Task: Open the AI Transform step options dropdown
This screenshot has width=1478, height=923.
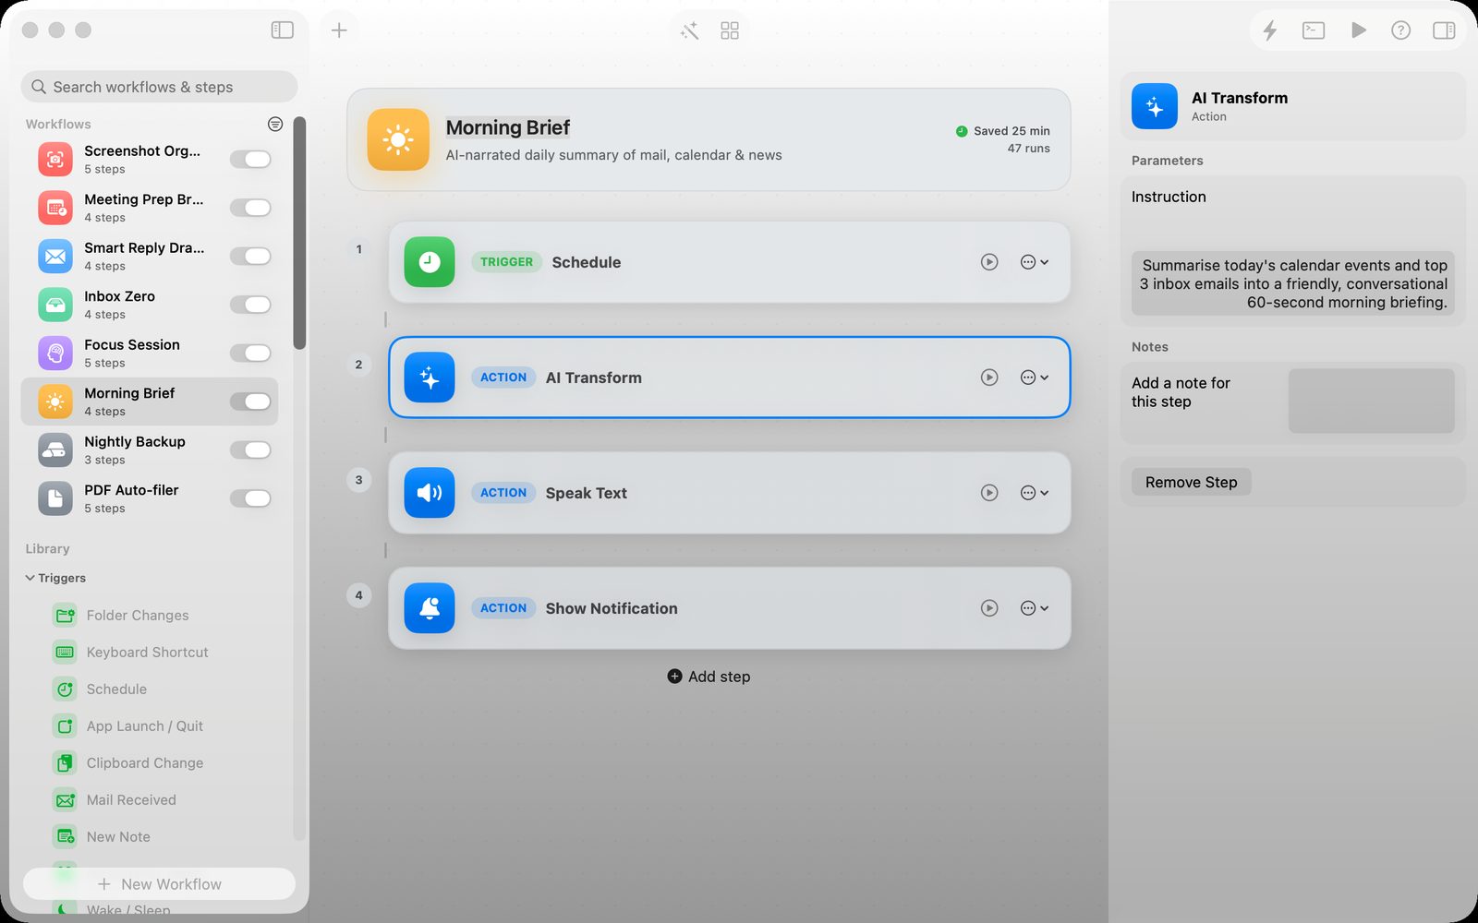Action: [1035, 378]
